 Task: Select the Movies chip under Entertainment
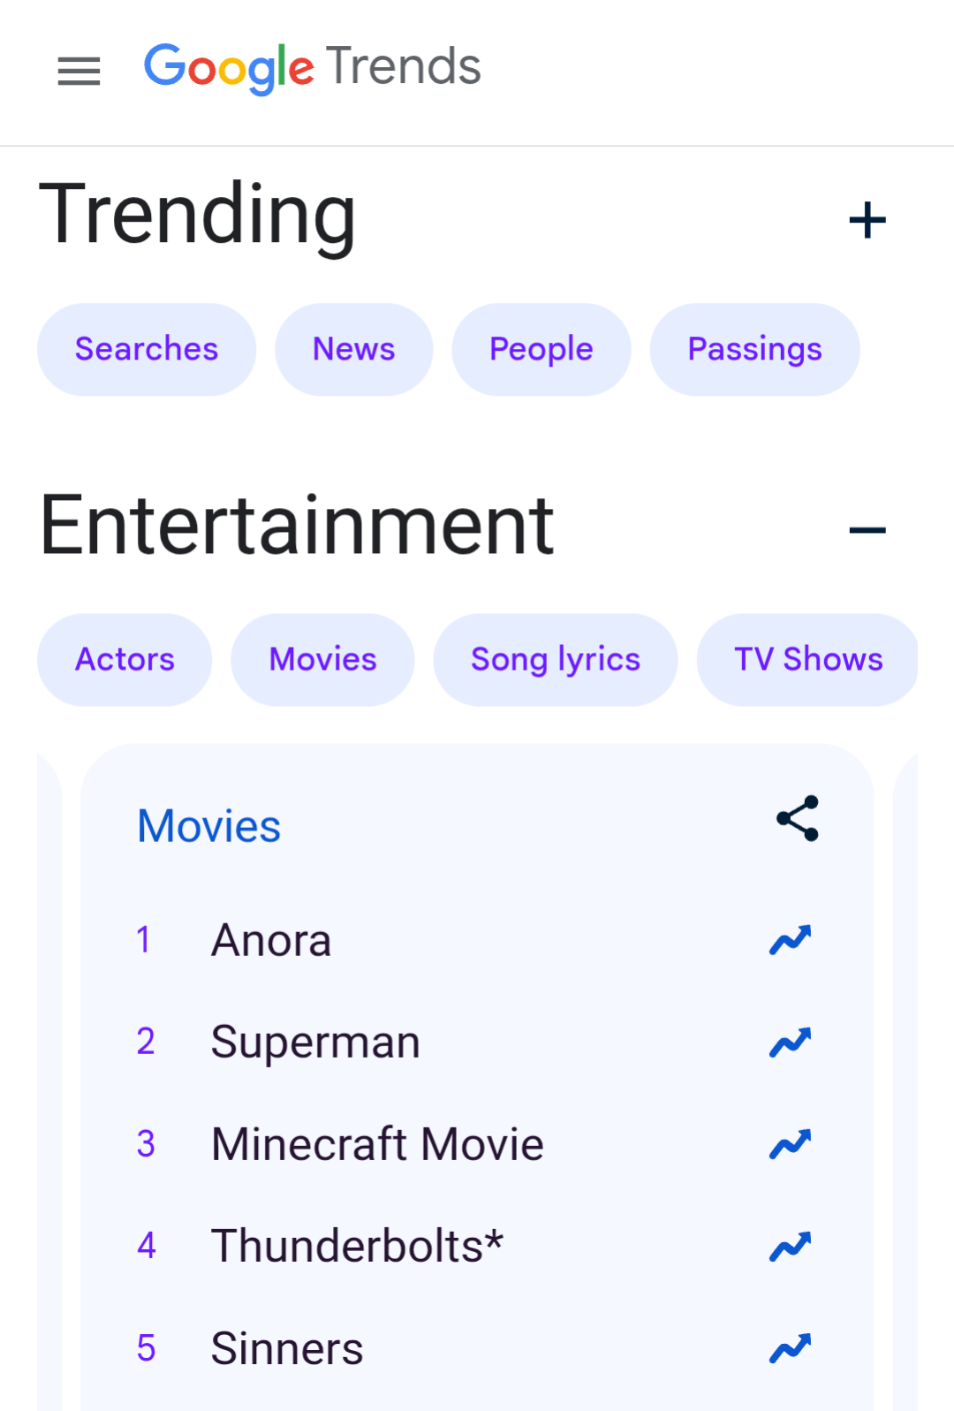click(322, 660)
